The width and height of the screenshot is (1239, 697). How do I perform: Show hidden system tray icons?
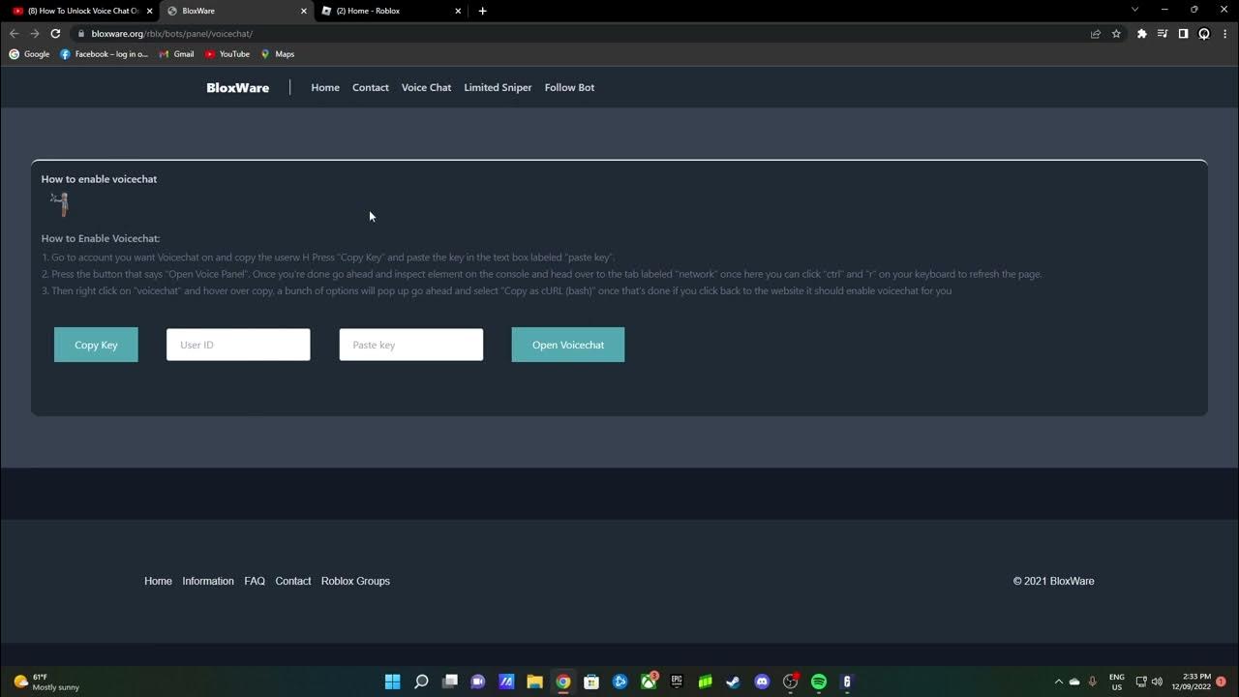coord(1058,682)
